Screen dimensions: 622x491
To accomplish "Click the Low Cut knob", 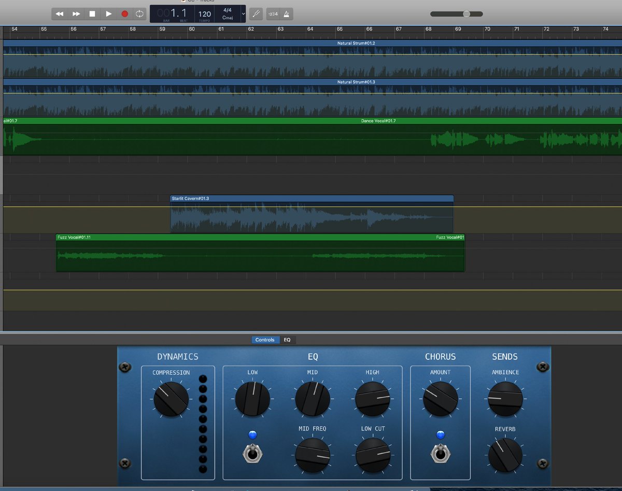I will [373, 455].
